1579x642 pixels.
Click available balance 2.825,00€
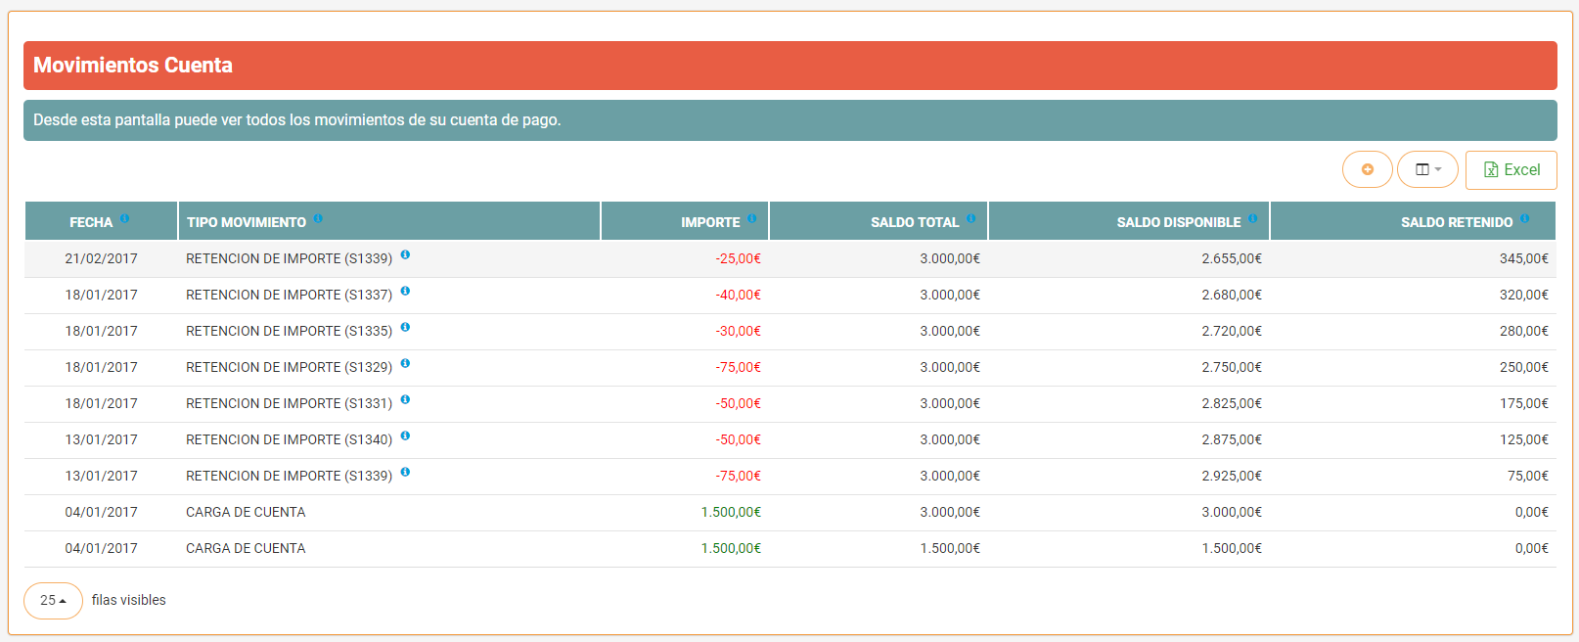1232,403
